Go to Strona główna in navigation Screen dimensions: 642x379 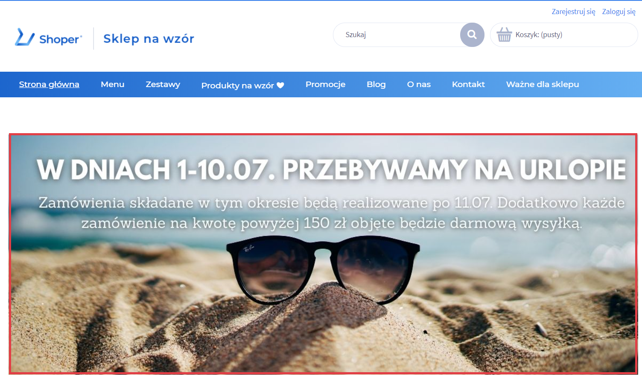pyautogui.click(x=49, y=85)
